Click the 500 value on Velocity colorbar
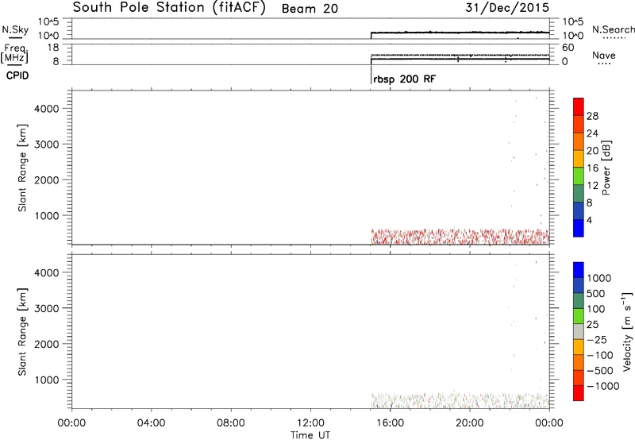The image size is (635, 440). pyautogui.click(x=596, y=294)
